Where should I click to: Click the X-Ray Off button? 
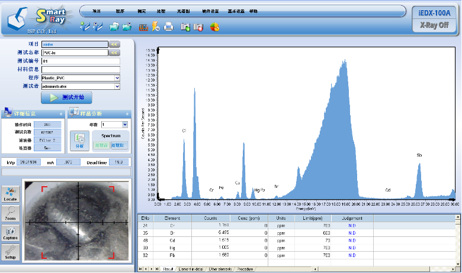coord(434,25)
